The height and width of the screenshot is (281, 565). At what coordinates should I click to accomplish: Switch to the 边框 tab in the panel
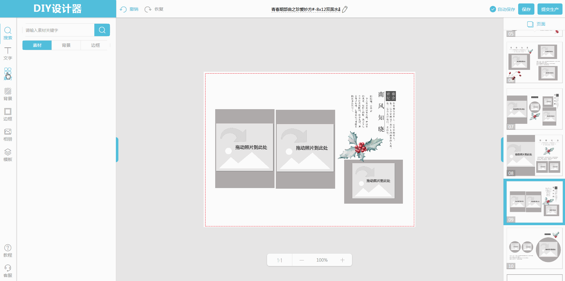pos(95,45)
